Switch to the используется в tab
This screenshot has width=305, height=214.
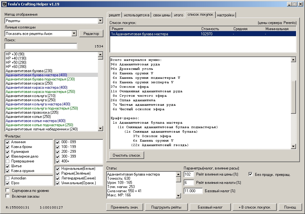(136, 15)
